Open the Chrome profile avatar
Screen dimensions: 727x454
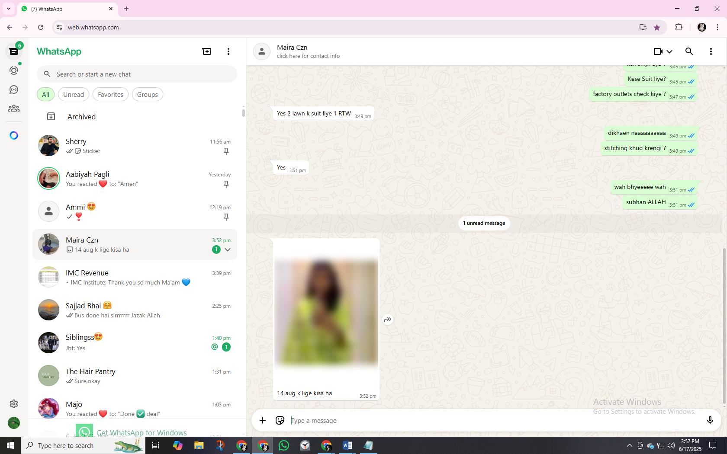pyautogui.click(x=702, y=27)
